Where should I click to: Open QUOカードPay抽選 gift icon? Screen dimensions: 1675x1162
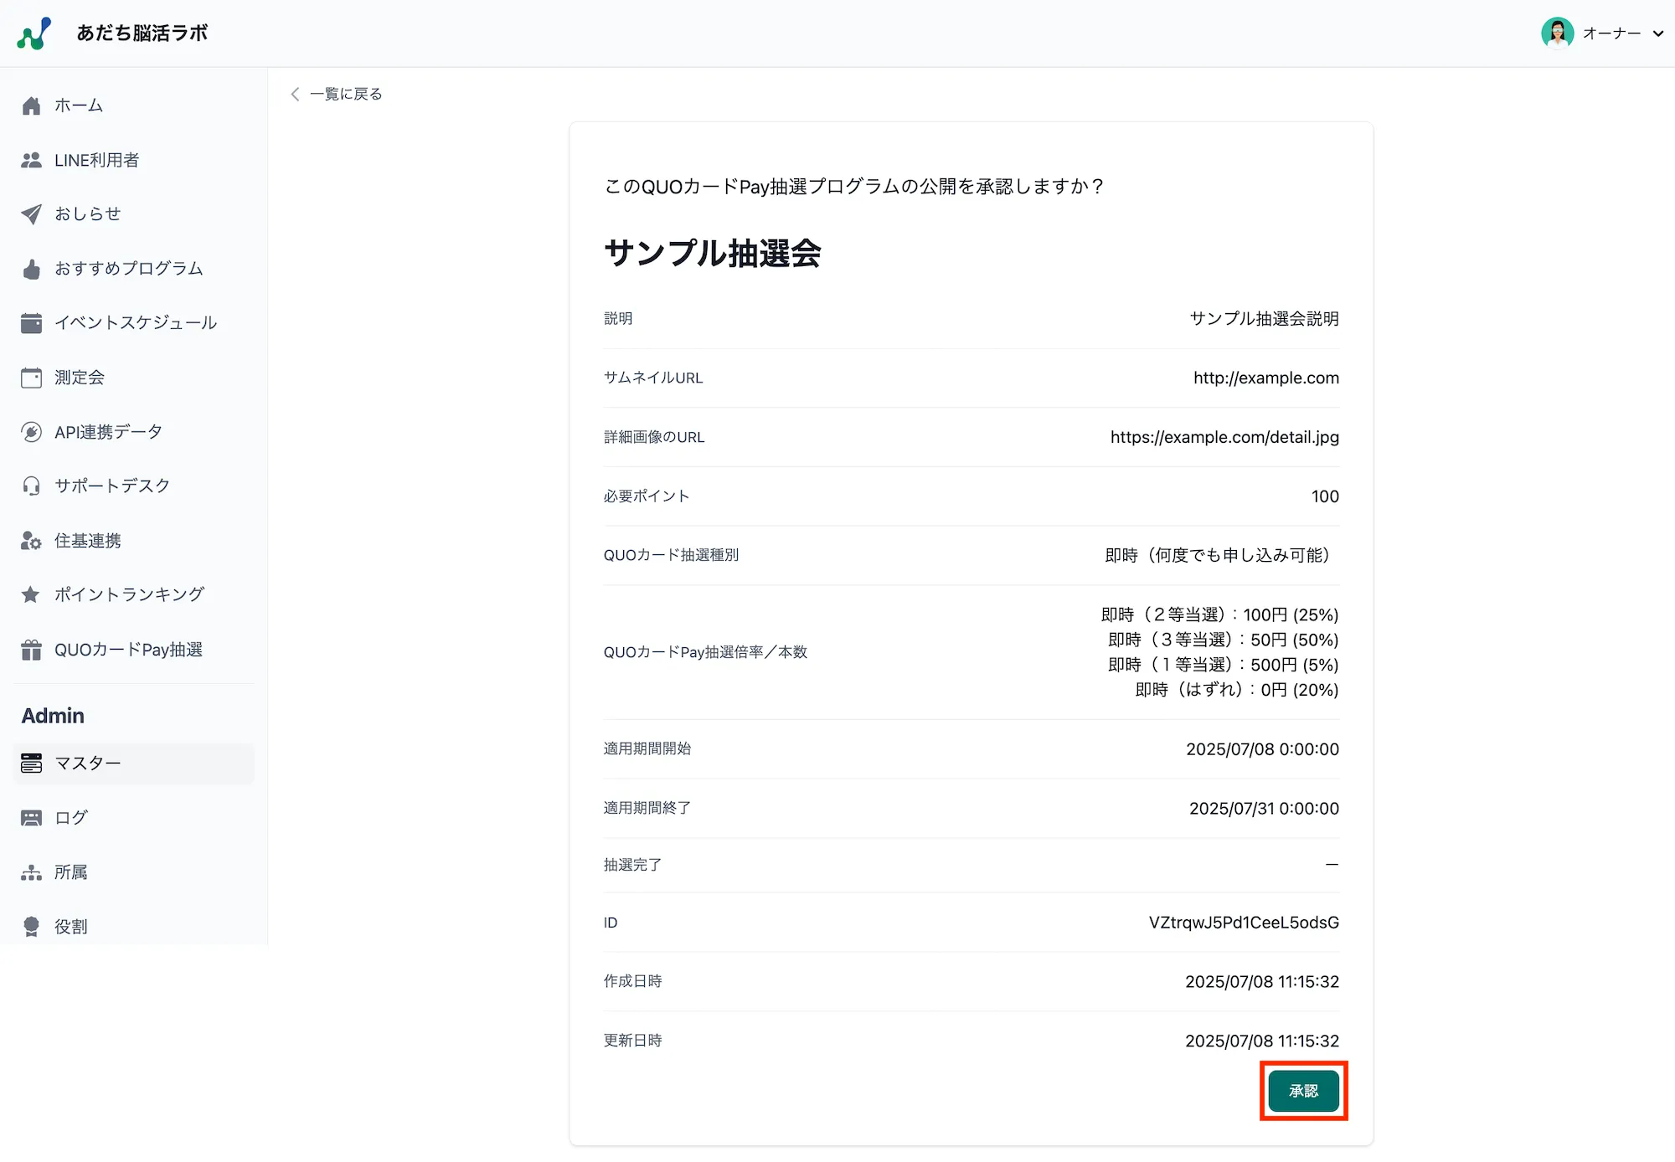pos(32,650)
